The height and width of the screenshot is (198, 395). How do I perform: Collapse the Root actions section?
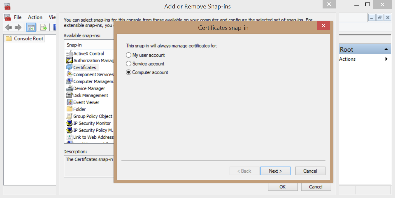click(x=386, y=49)
